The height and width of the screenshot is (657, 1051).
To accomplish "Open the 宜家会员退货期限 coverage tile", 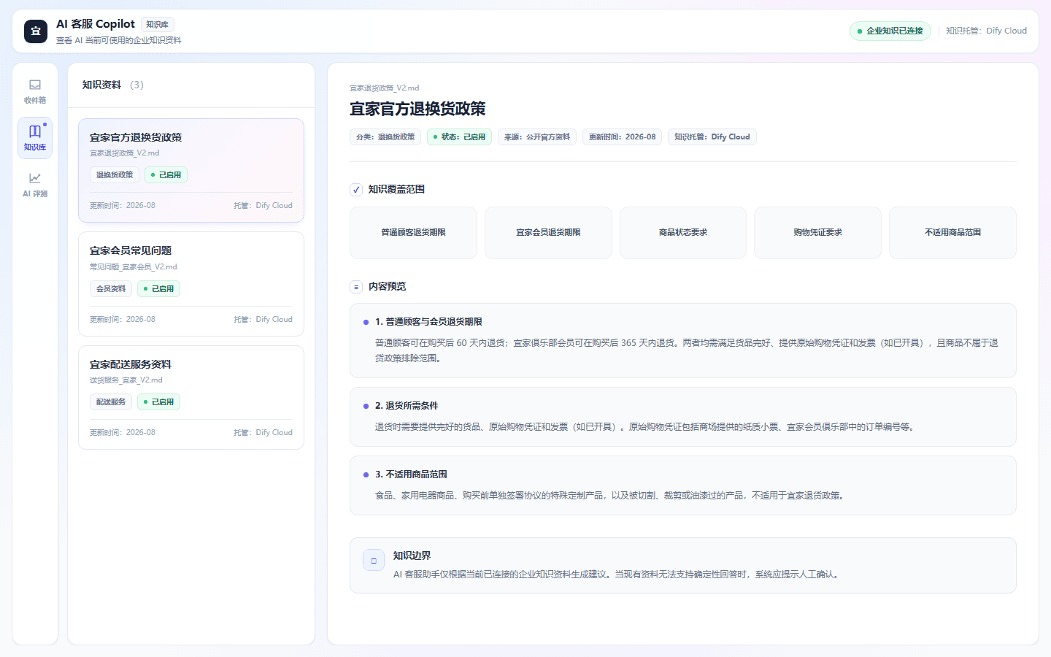I will (x=548, y=233).
